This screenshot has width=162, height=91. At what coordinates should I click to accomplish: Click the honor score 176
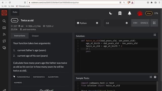point(156,13)
